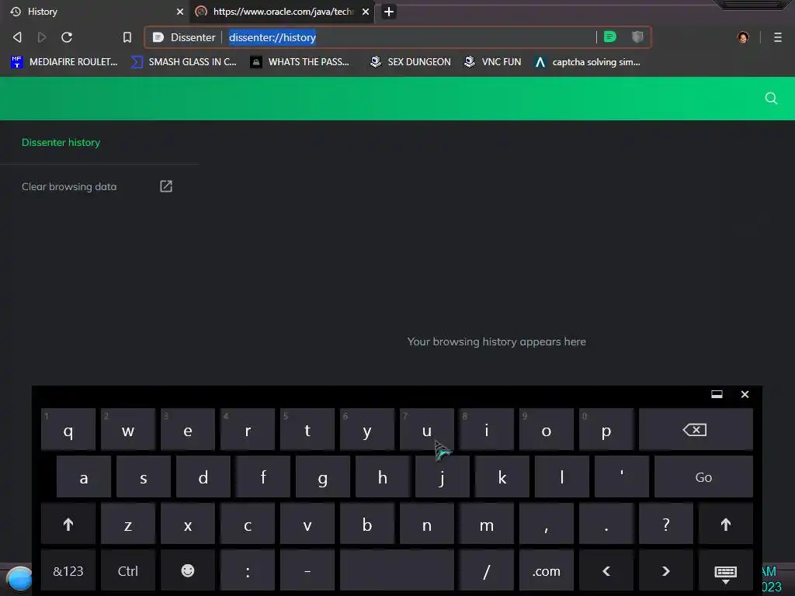The height and width of the screenshot is (596, 795).
Task: Tap the backspace key on keyboard
Action: tap(696, 430)
